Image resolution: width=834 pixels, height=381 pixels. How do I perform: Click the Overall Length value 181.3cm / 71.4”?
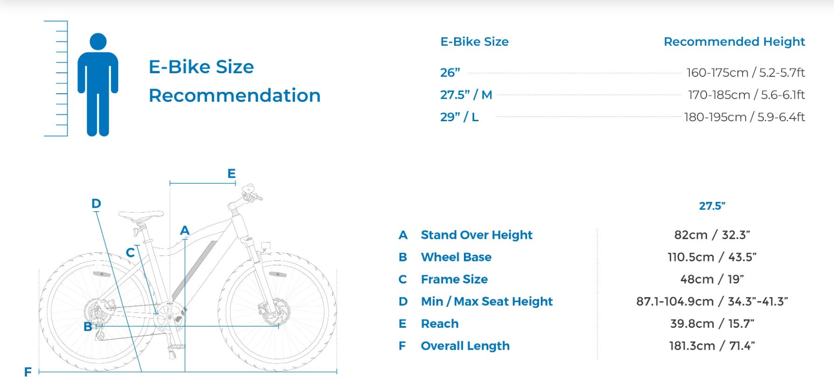(712, 346)
